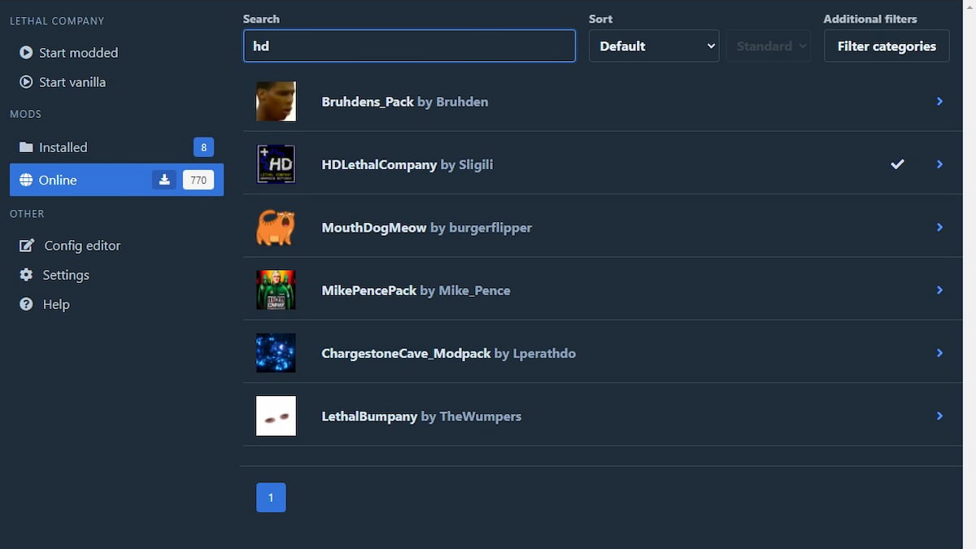Click the question mark Help icon
The width and height of the screenshot is (976, 549).
coord(27,304)
